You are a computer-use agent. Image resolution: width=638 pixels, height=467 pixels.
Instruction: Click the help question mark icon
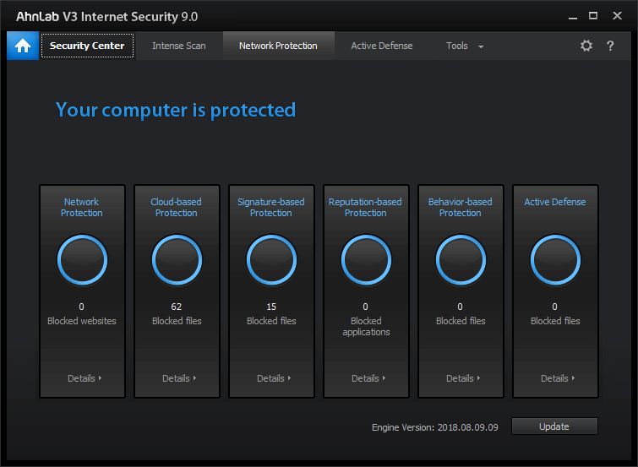click(611, 46)
